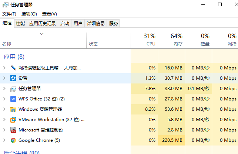Image resolution: width=238 pixels, height=154 pixels.
Task: Click the 5.8 MB memory value
Action: [x=175, y=120]
